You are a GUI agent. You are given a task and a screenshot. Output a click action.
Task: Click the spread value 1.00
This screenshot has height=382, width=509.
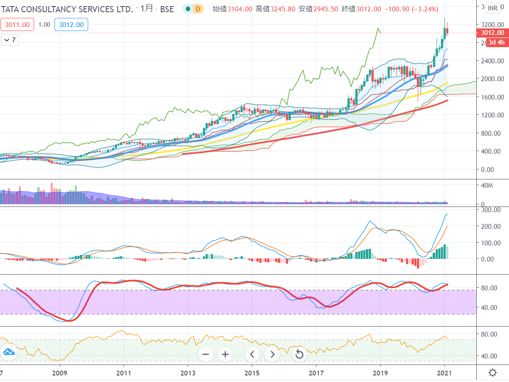[44, 24]
